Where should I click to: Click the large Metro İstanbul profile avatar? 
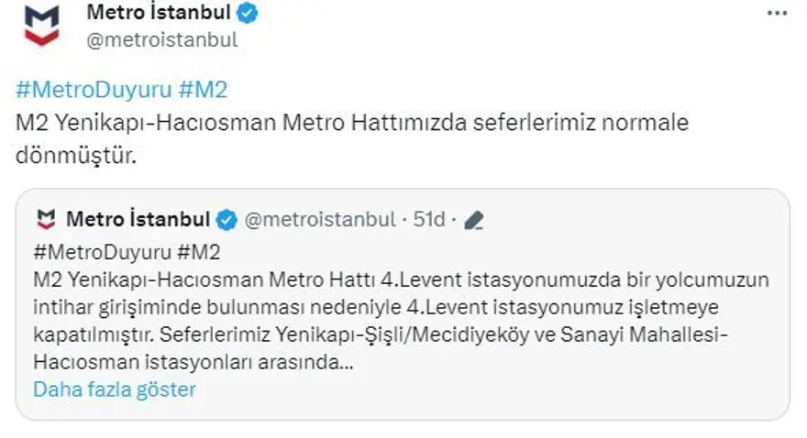[40, 25]
